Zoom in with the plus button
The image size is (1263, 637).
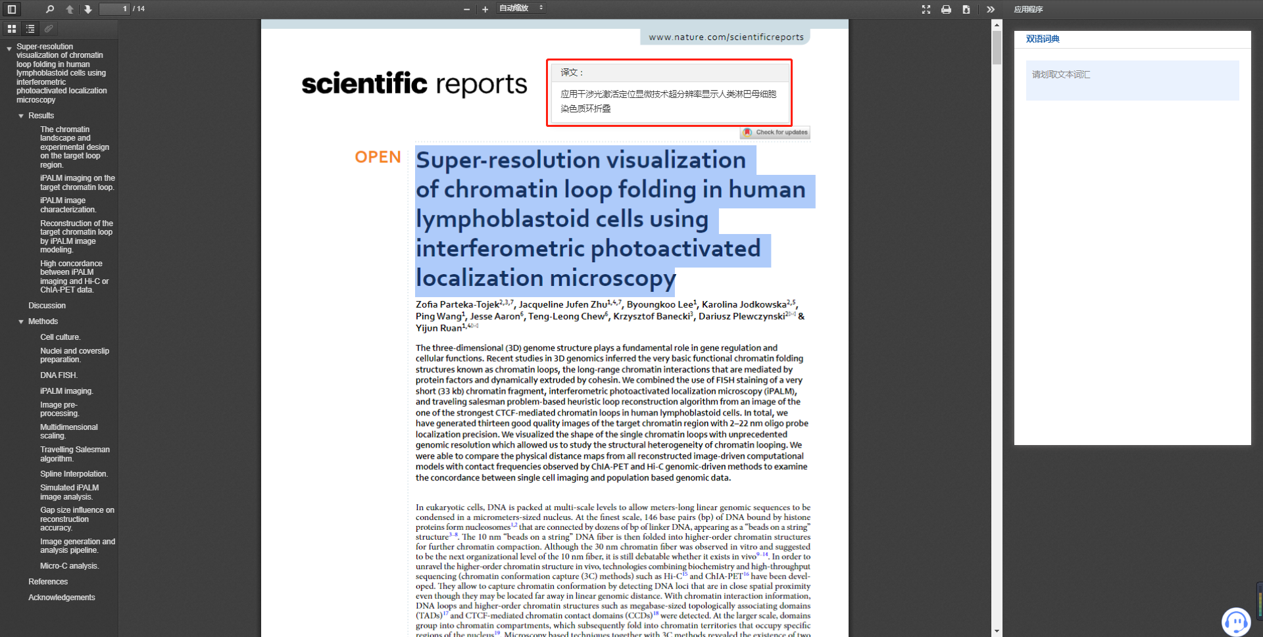click(x=485, y=9)
